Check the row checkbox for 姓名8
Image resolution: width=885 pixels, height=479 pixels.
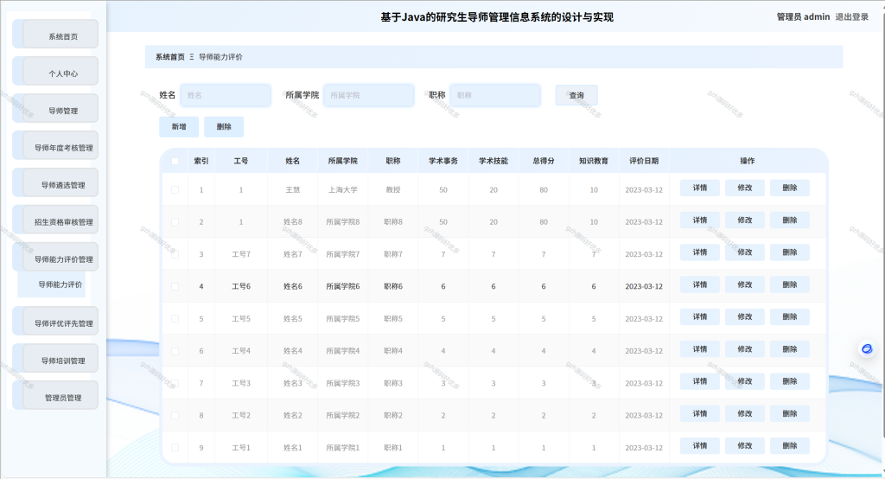pos(175,222)
